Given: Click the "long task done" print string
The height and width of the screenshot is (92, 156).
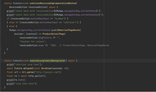Looking at the screenshot, I should pos(24,84).
